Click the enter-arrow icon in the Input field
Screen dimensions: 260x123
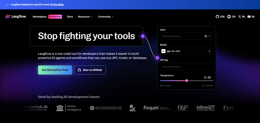pyautogui.click(x=209, y=36)
